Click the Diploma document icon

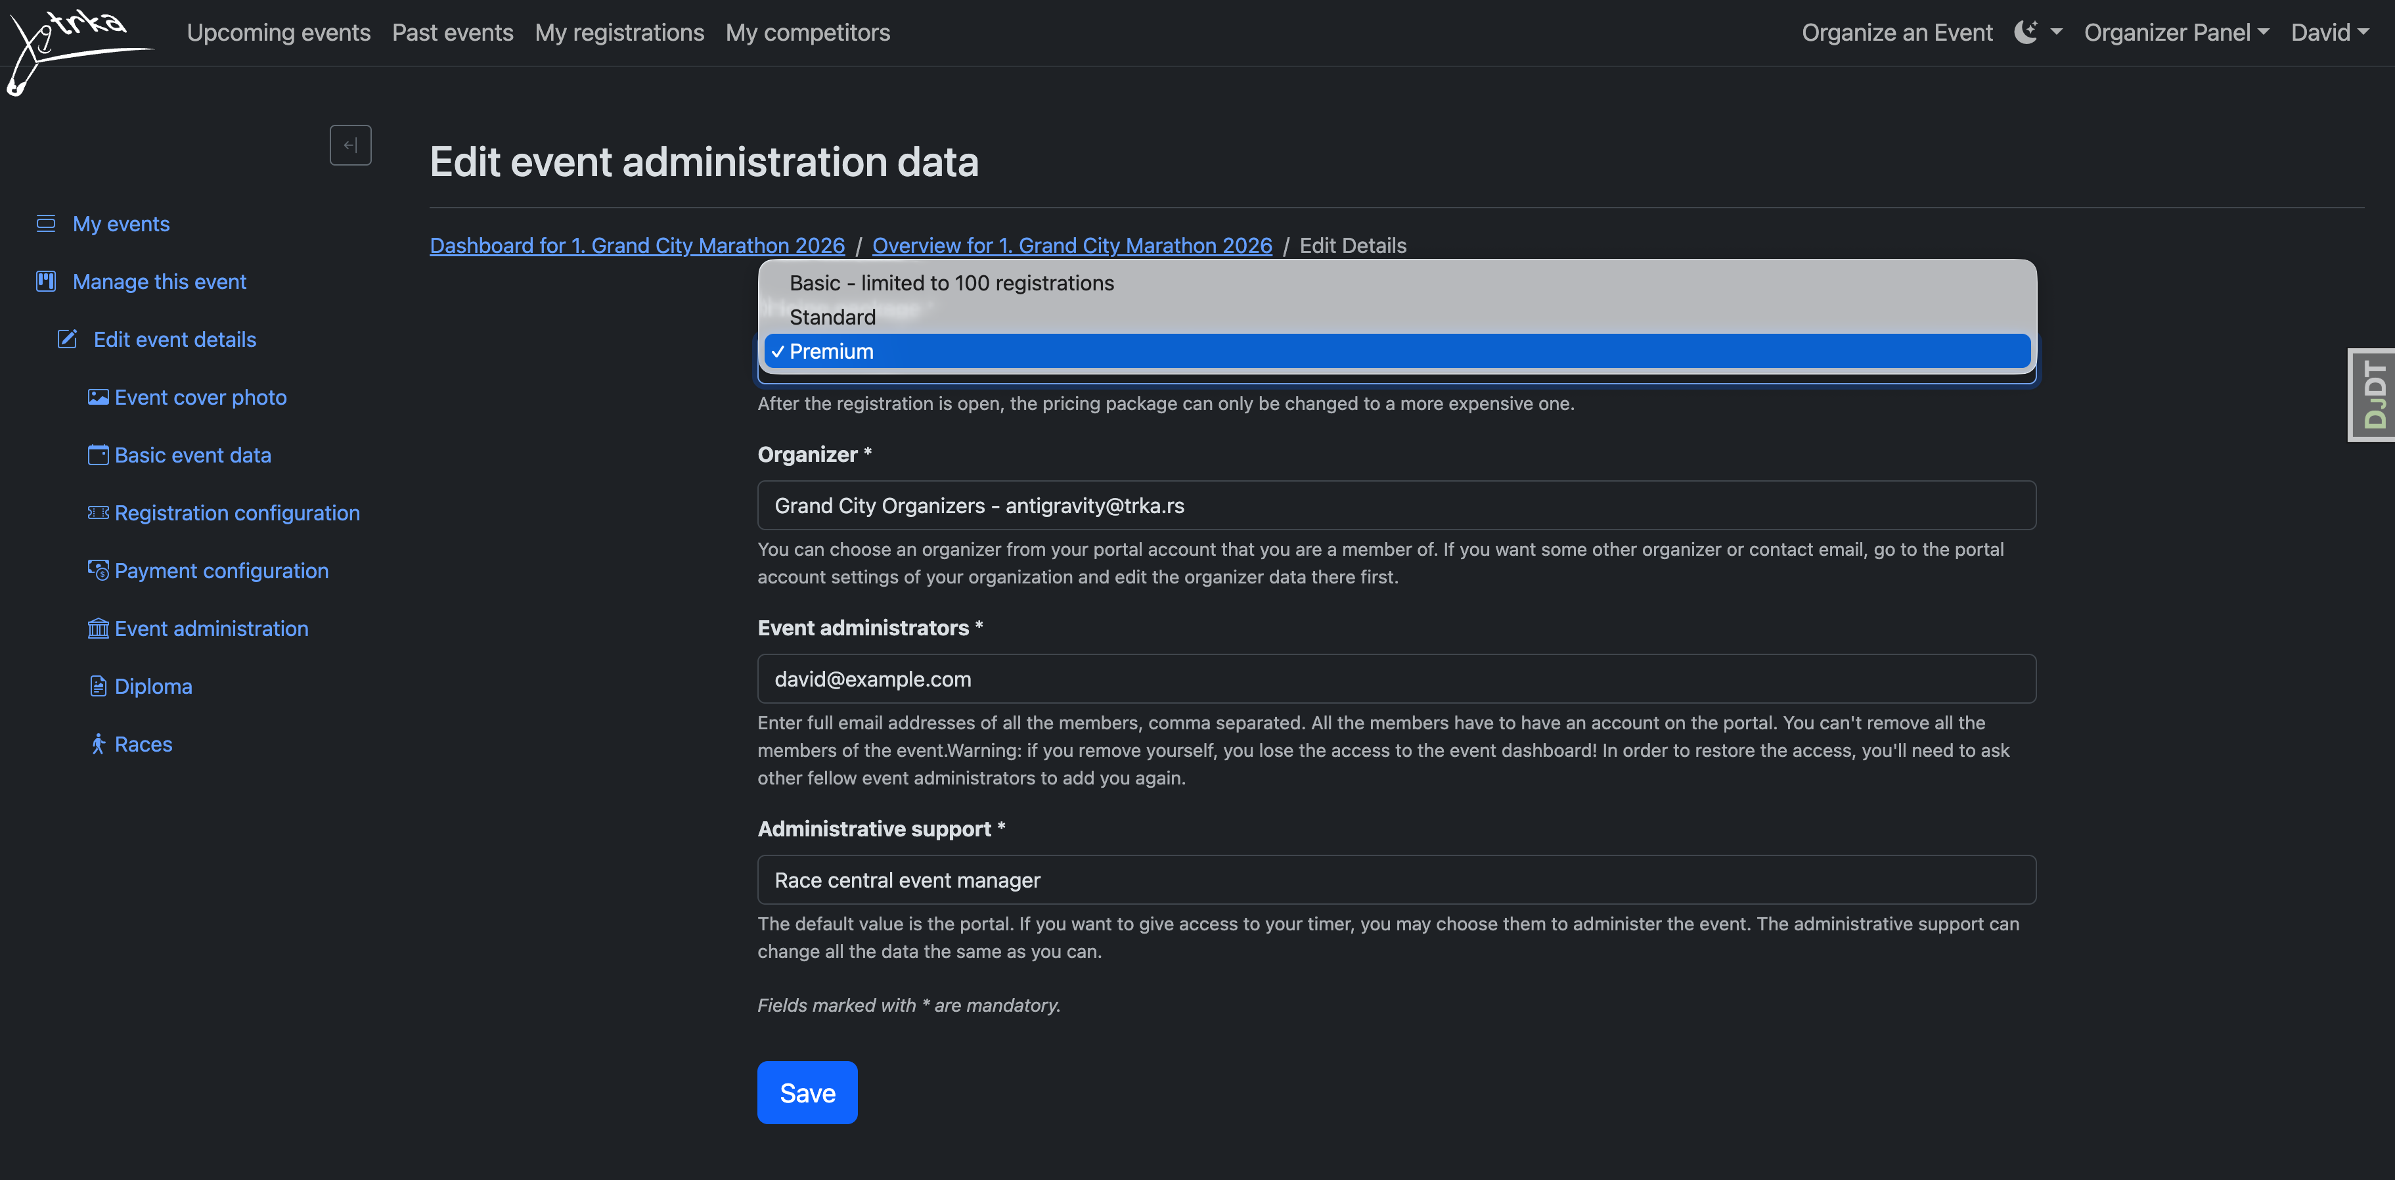pyautogui.click(x=98, y=686)
